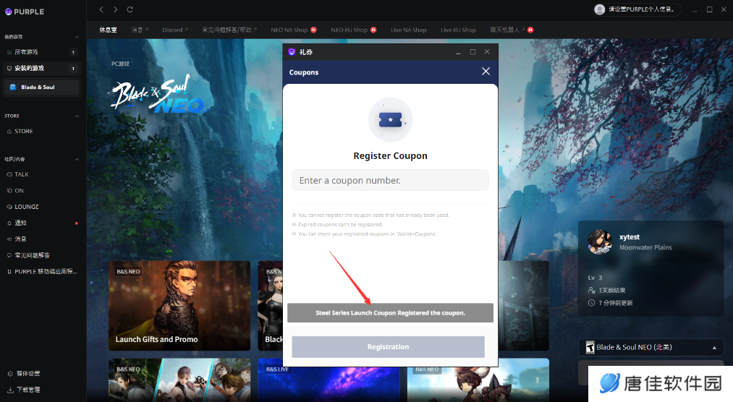The width and height of the screenshot is (733, 402).
Task: Open the Launch Gifts and Promo card
Action: [x=179, y=306]
